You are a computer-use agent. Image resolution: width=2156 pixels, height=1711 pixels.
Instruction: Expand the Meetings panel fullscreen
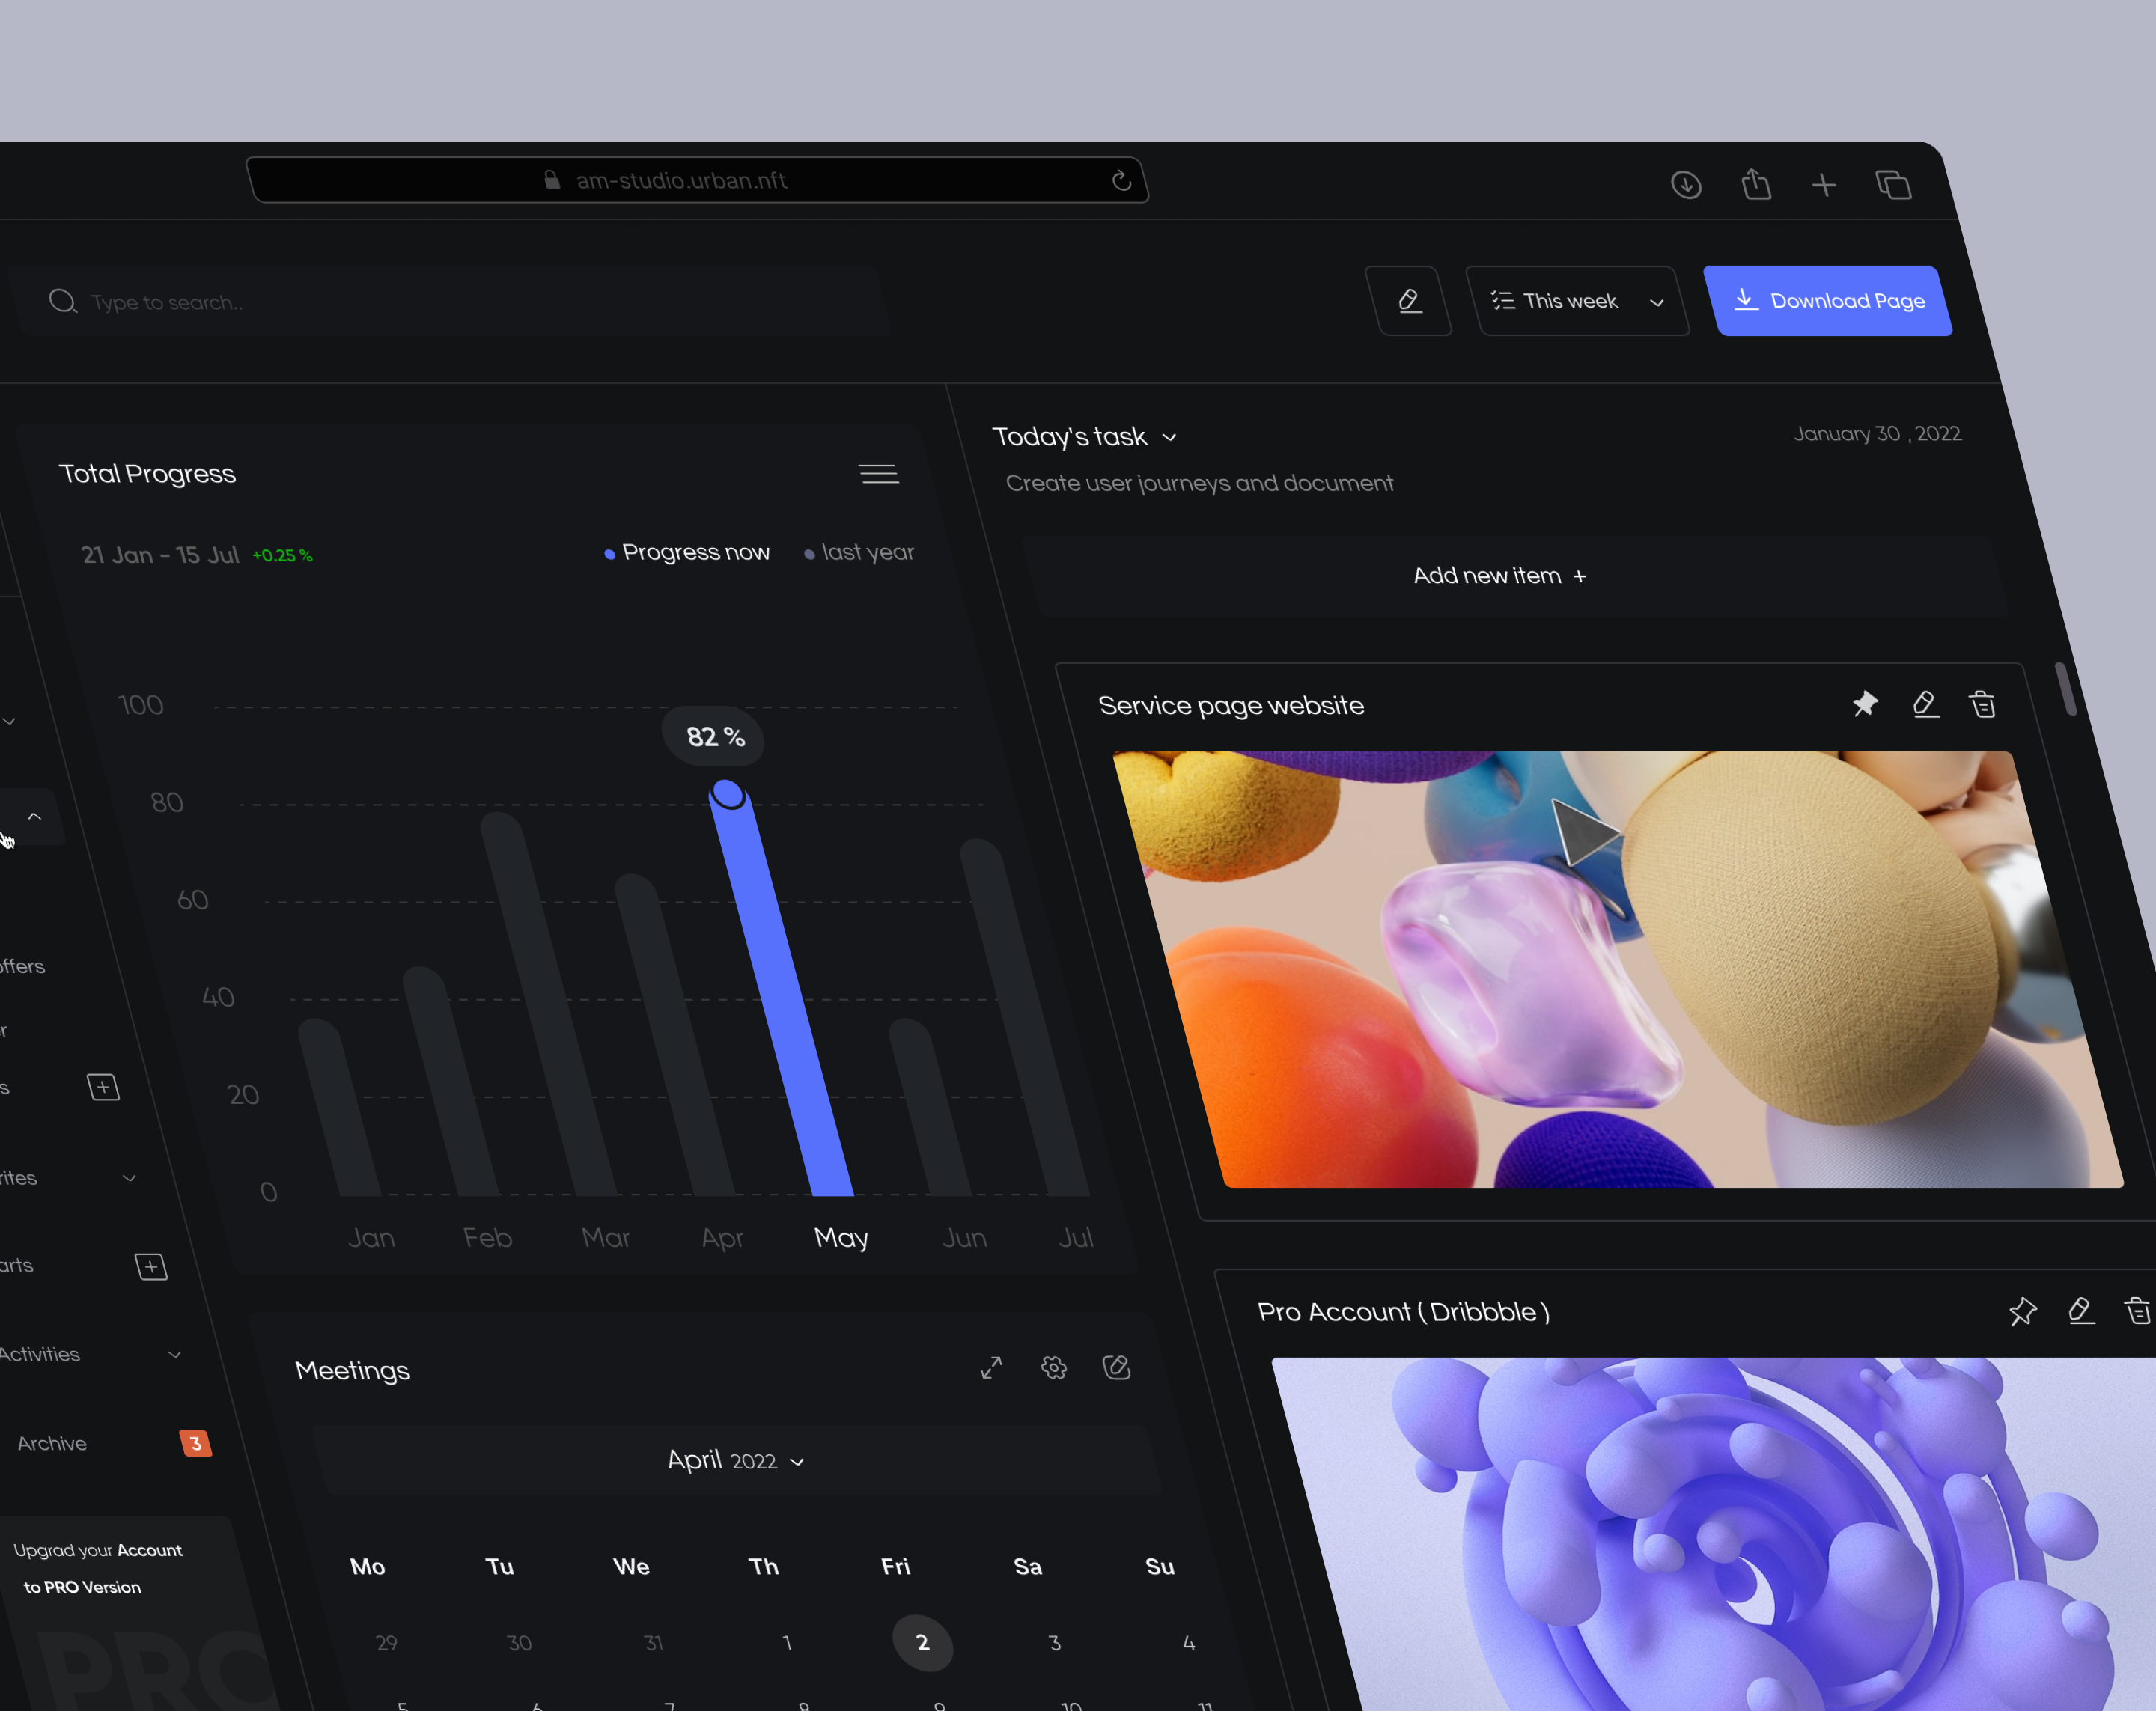pos(991,1368)
